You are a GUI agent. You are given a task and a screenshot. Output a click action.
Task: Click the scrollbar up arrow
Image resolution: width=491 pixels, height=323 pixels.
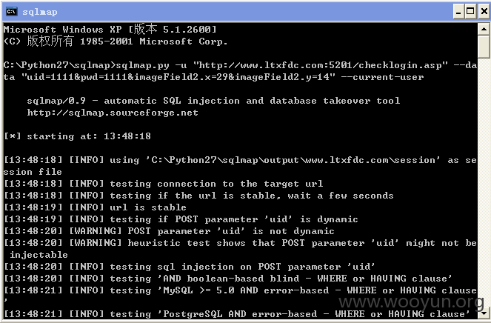coord(484,29)
